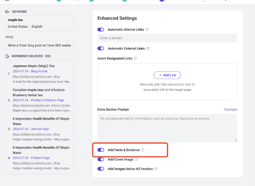Click help icon next to Add Cover Image

(x=137, y=159)
